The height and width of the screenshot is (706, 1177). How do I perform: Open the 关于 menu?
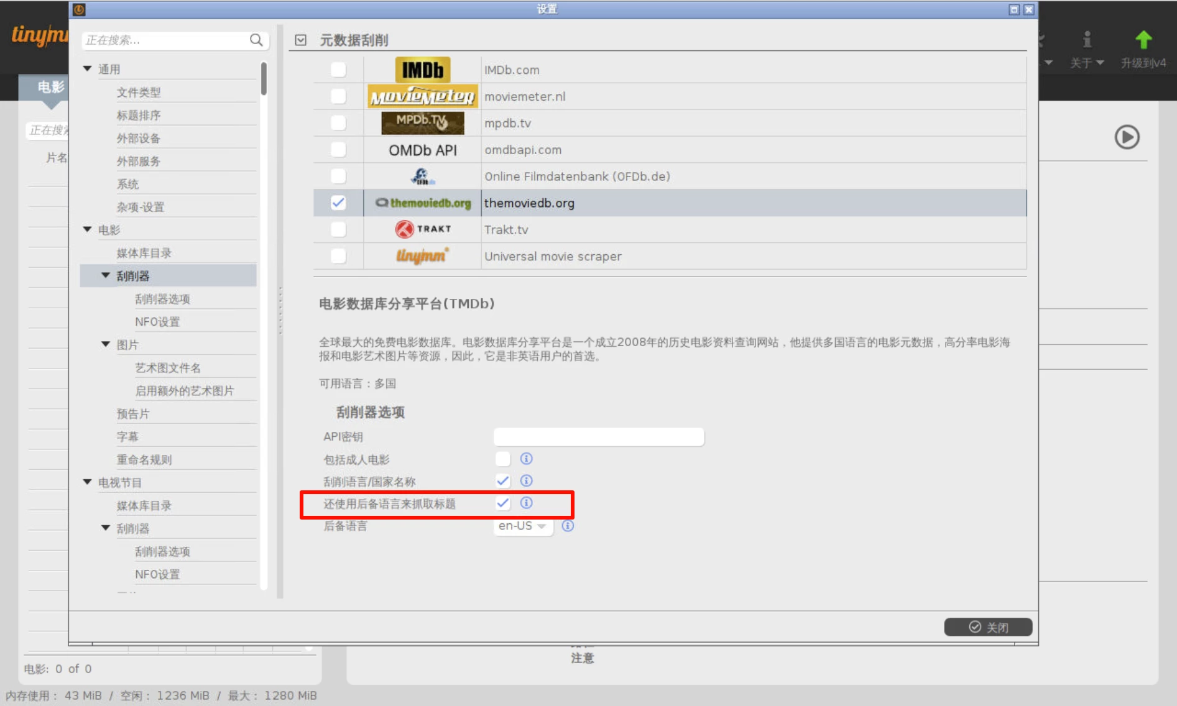(1086, 62)
